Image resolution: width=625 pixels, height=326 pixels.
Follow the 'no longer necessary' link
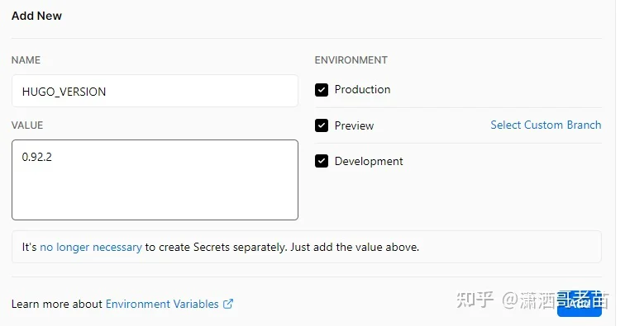coord(90,248)
